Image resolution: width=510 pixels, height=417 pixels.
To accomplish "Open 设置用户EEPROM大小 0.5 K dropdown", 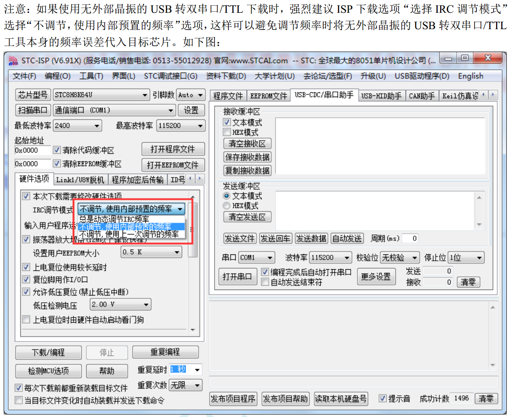I will click(151, 252).
